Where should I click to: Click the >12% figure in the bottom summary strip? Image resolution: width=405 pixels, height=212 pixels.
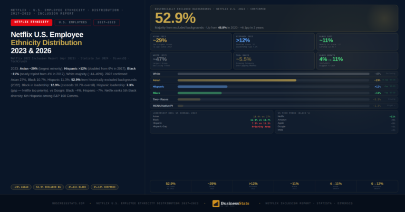coord(253,184)
